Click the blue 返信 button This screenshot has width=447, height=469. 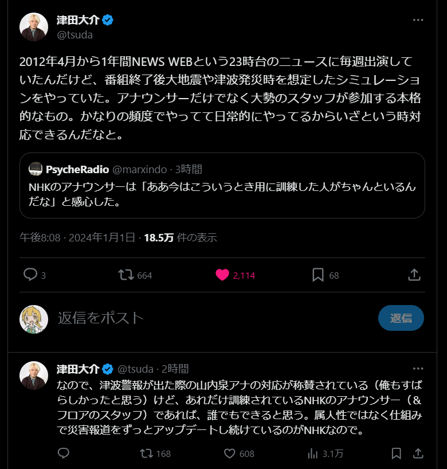pos(401,318)
